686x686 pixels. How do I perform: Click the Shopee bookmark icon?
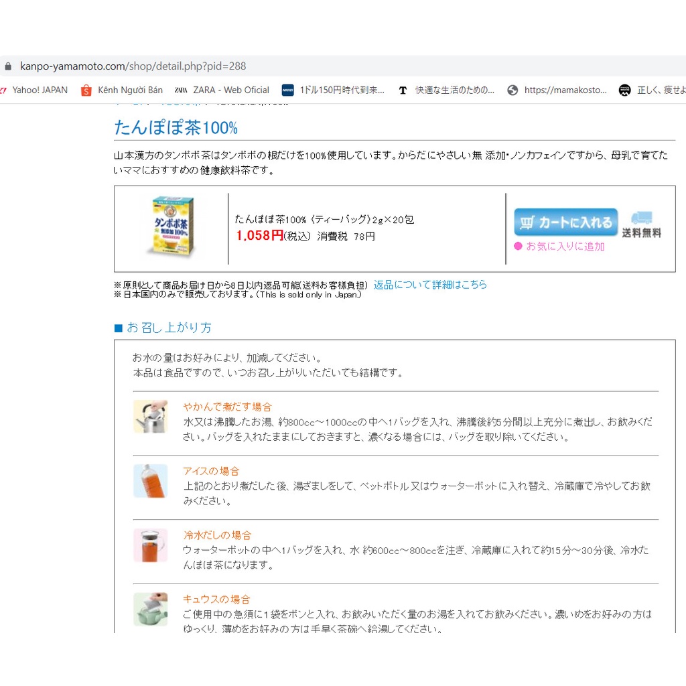tap(86, 90)
